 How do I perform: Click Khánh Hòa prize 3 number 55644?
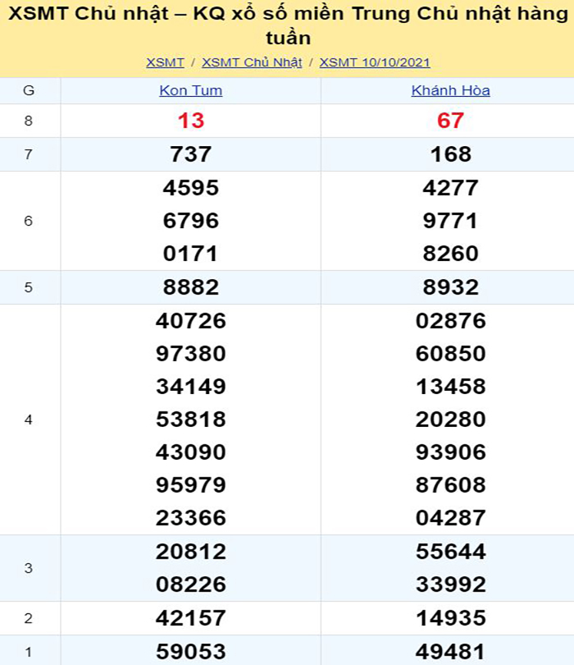tap(450, 552)
